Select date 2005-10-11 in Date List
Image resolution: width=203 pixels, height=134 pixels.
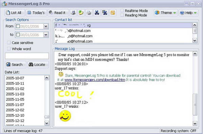[15, 83]
